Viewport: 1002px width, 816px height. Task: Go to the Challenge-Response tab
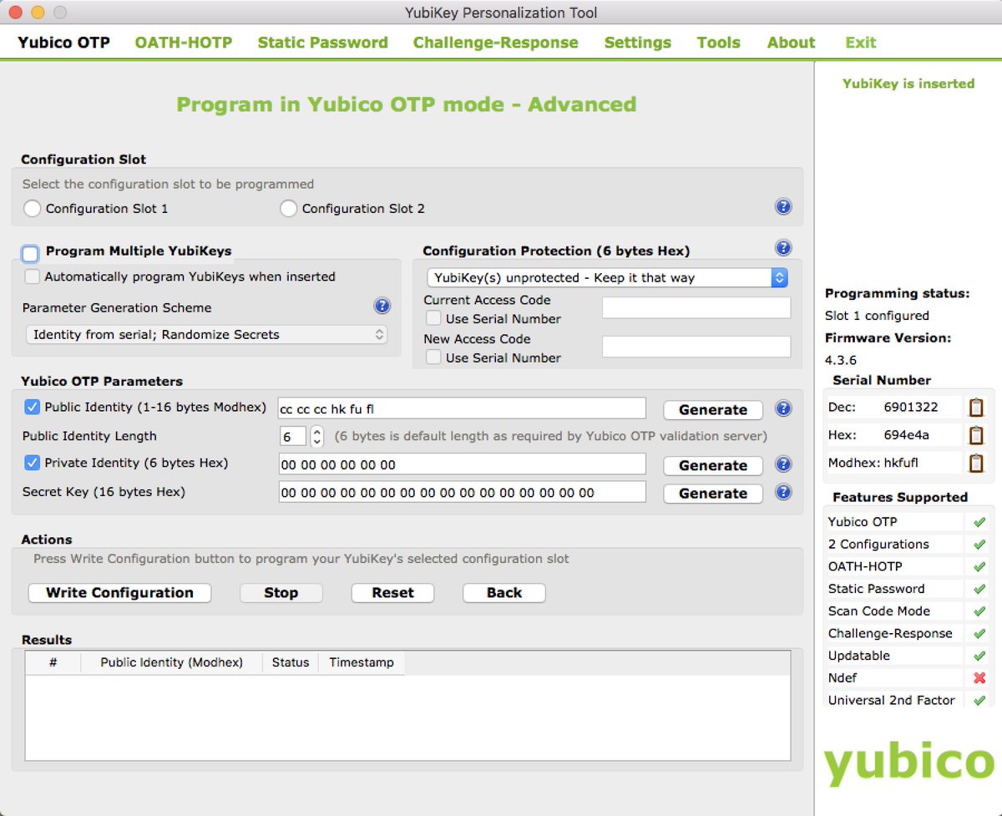[495, 43]
